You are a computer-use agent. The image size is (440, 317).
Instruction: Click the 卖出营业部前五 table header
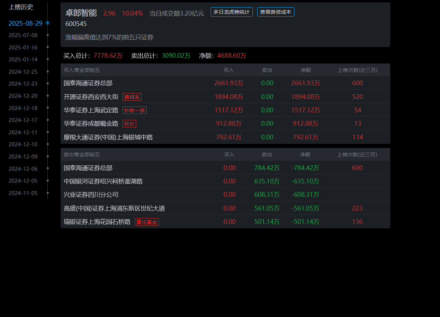[82, 155]
